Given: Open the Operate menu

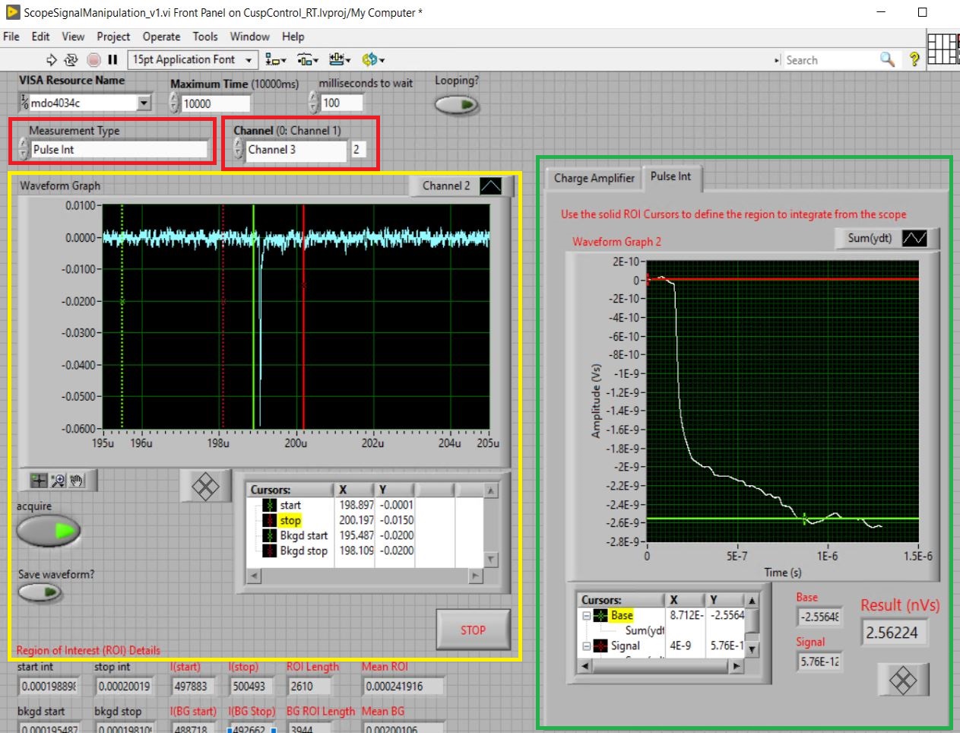Looking at the screenshot, I should click(x=161, y=36).
